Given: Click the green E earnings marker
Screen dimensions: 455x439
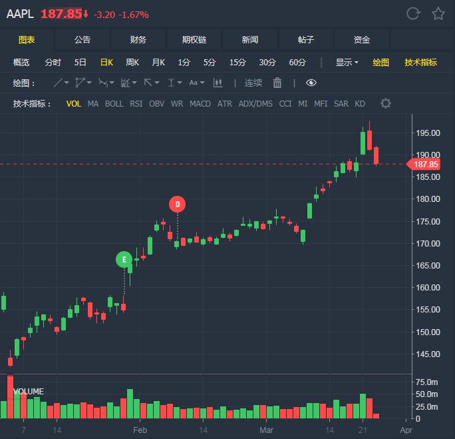Looking at the screenshot, I should [x=124, y=259].
